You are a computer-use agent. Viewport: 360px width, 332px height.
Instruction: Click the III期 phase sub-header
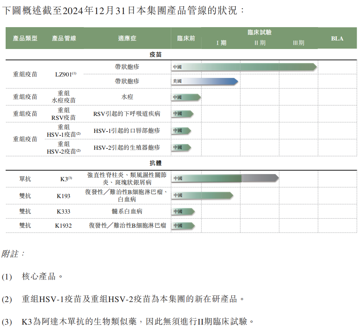(x=298, y=43)
